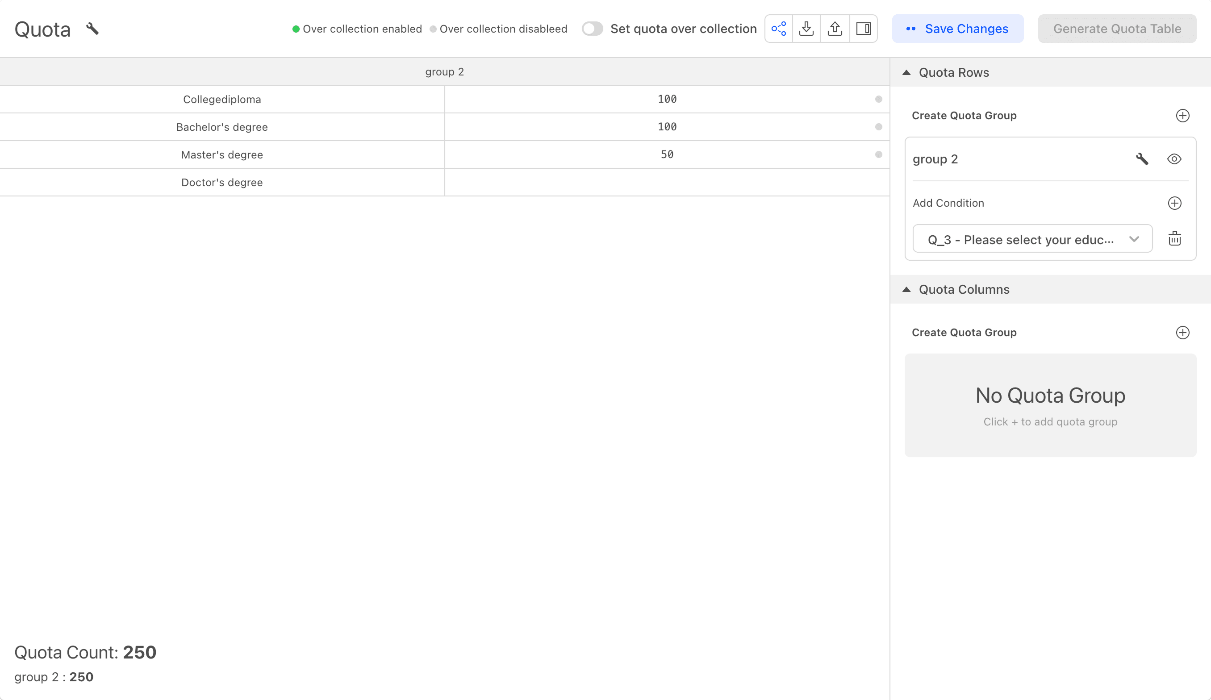Click the Doctor's degree quota value cell
Screen dimensions: 1211x700
667,183
